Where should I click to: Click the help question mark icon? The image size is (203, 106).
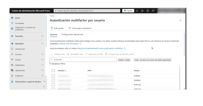click(x=147, y=11)
